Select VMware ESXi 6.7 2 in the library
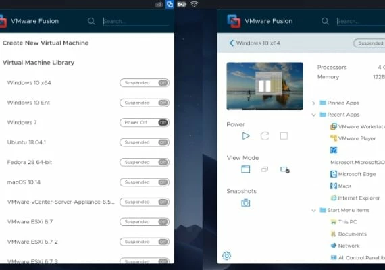The image size is (385, 270). (x=32, y=242)
